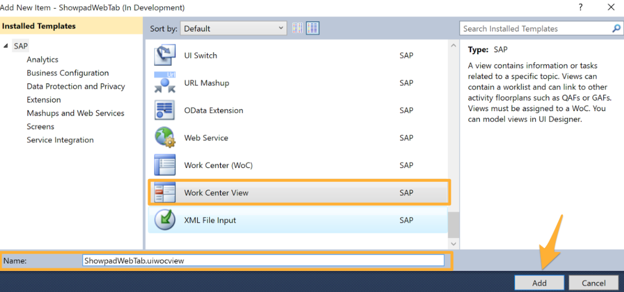
Task: Select the Work Center View icon
Action: coord(164,192)
